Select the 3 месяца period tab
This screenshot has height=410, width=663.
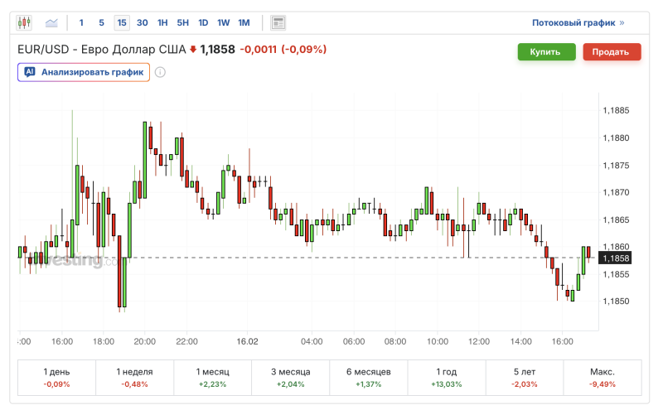[290, 378]
